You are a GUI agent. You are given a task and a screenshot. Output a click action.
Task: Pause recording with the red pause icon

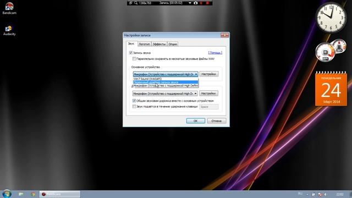coord(201,3)
